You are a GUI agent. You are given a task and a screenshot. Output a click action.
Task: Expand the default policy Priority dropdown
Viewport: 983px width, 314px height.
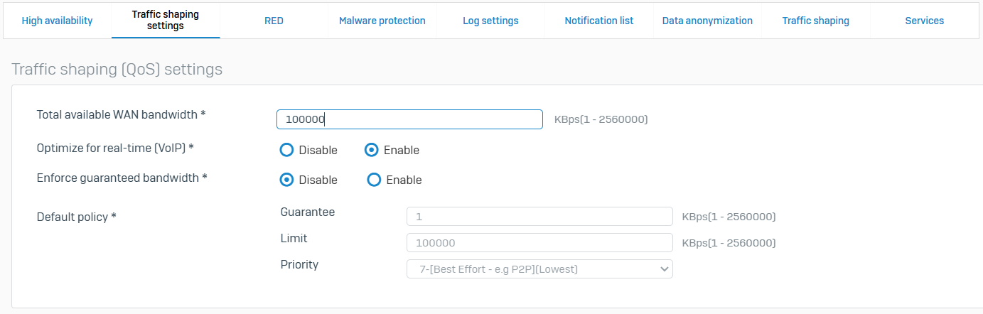tap(539, 269)
